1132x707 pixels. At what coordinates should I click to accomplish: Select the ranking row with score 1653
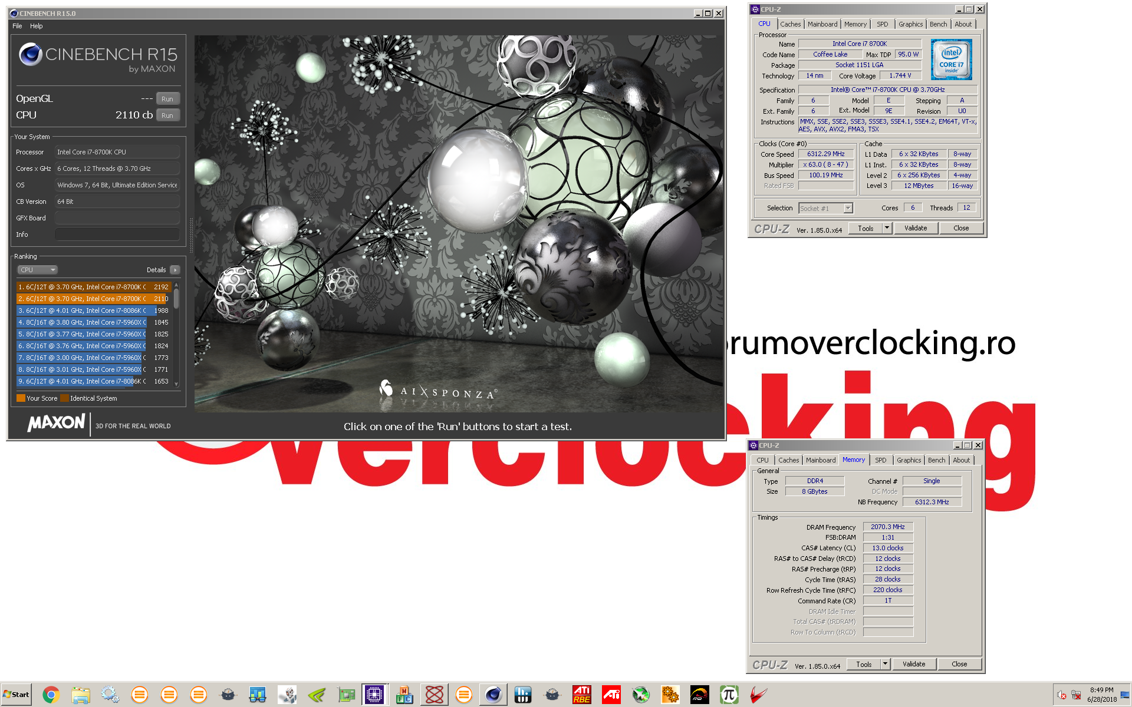[94, 381]
